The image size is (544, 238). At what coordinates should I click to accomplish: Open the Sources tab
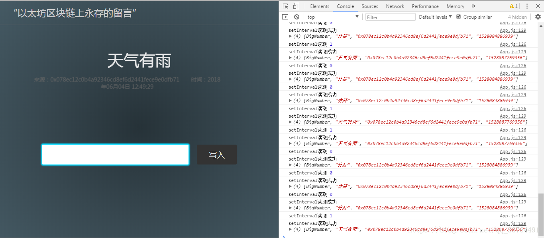tap(370, 6)
